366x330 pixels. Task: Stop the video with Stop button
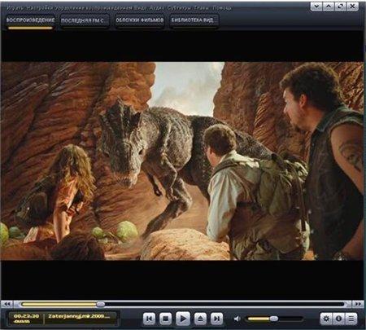[x=166, y=319]
